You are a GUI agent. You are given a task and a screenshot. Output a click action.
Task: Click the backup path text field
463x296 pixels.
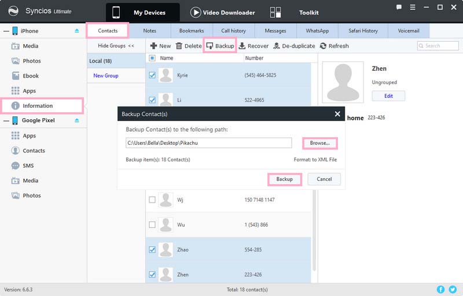209,143
